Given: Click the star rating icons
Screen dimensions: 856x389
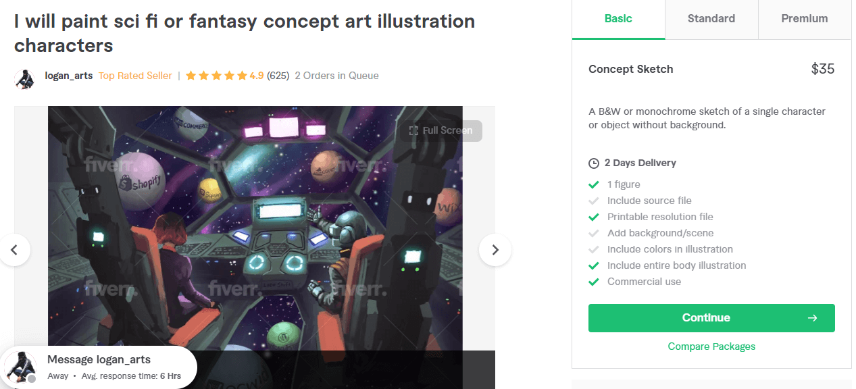Looking at the screenshot, I should pos(216,76).
